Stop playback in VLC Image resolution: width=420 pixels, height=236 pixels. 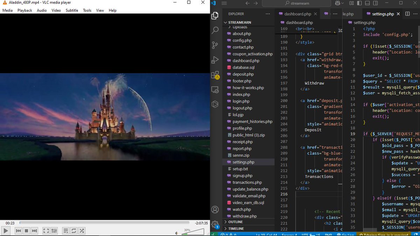tap(26, 231)
